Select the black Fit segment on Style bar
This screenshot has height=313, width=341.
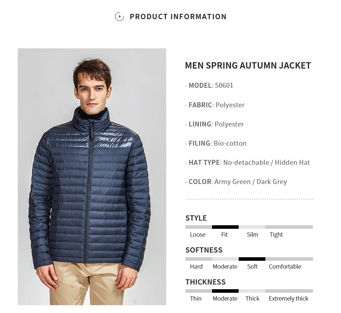coord(225,227)
